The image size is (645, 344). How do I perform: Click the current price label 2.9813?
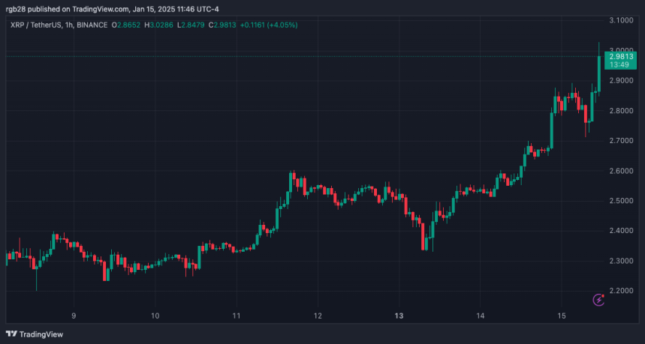tap(622, 57)
